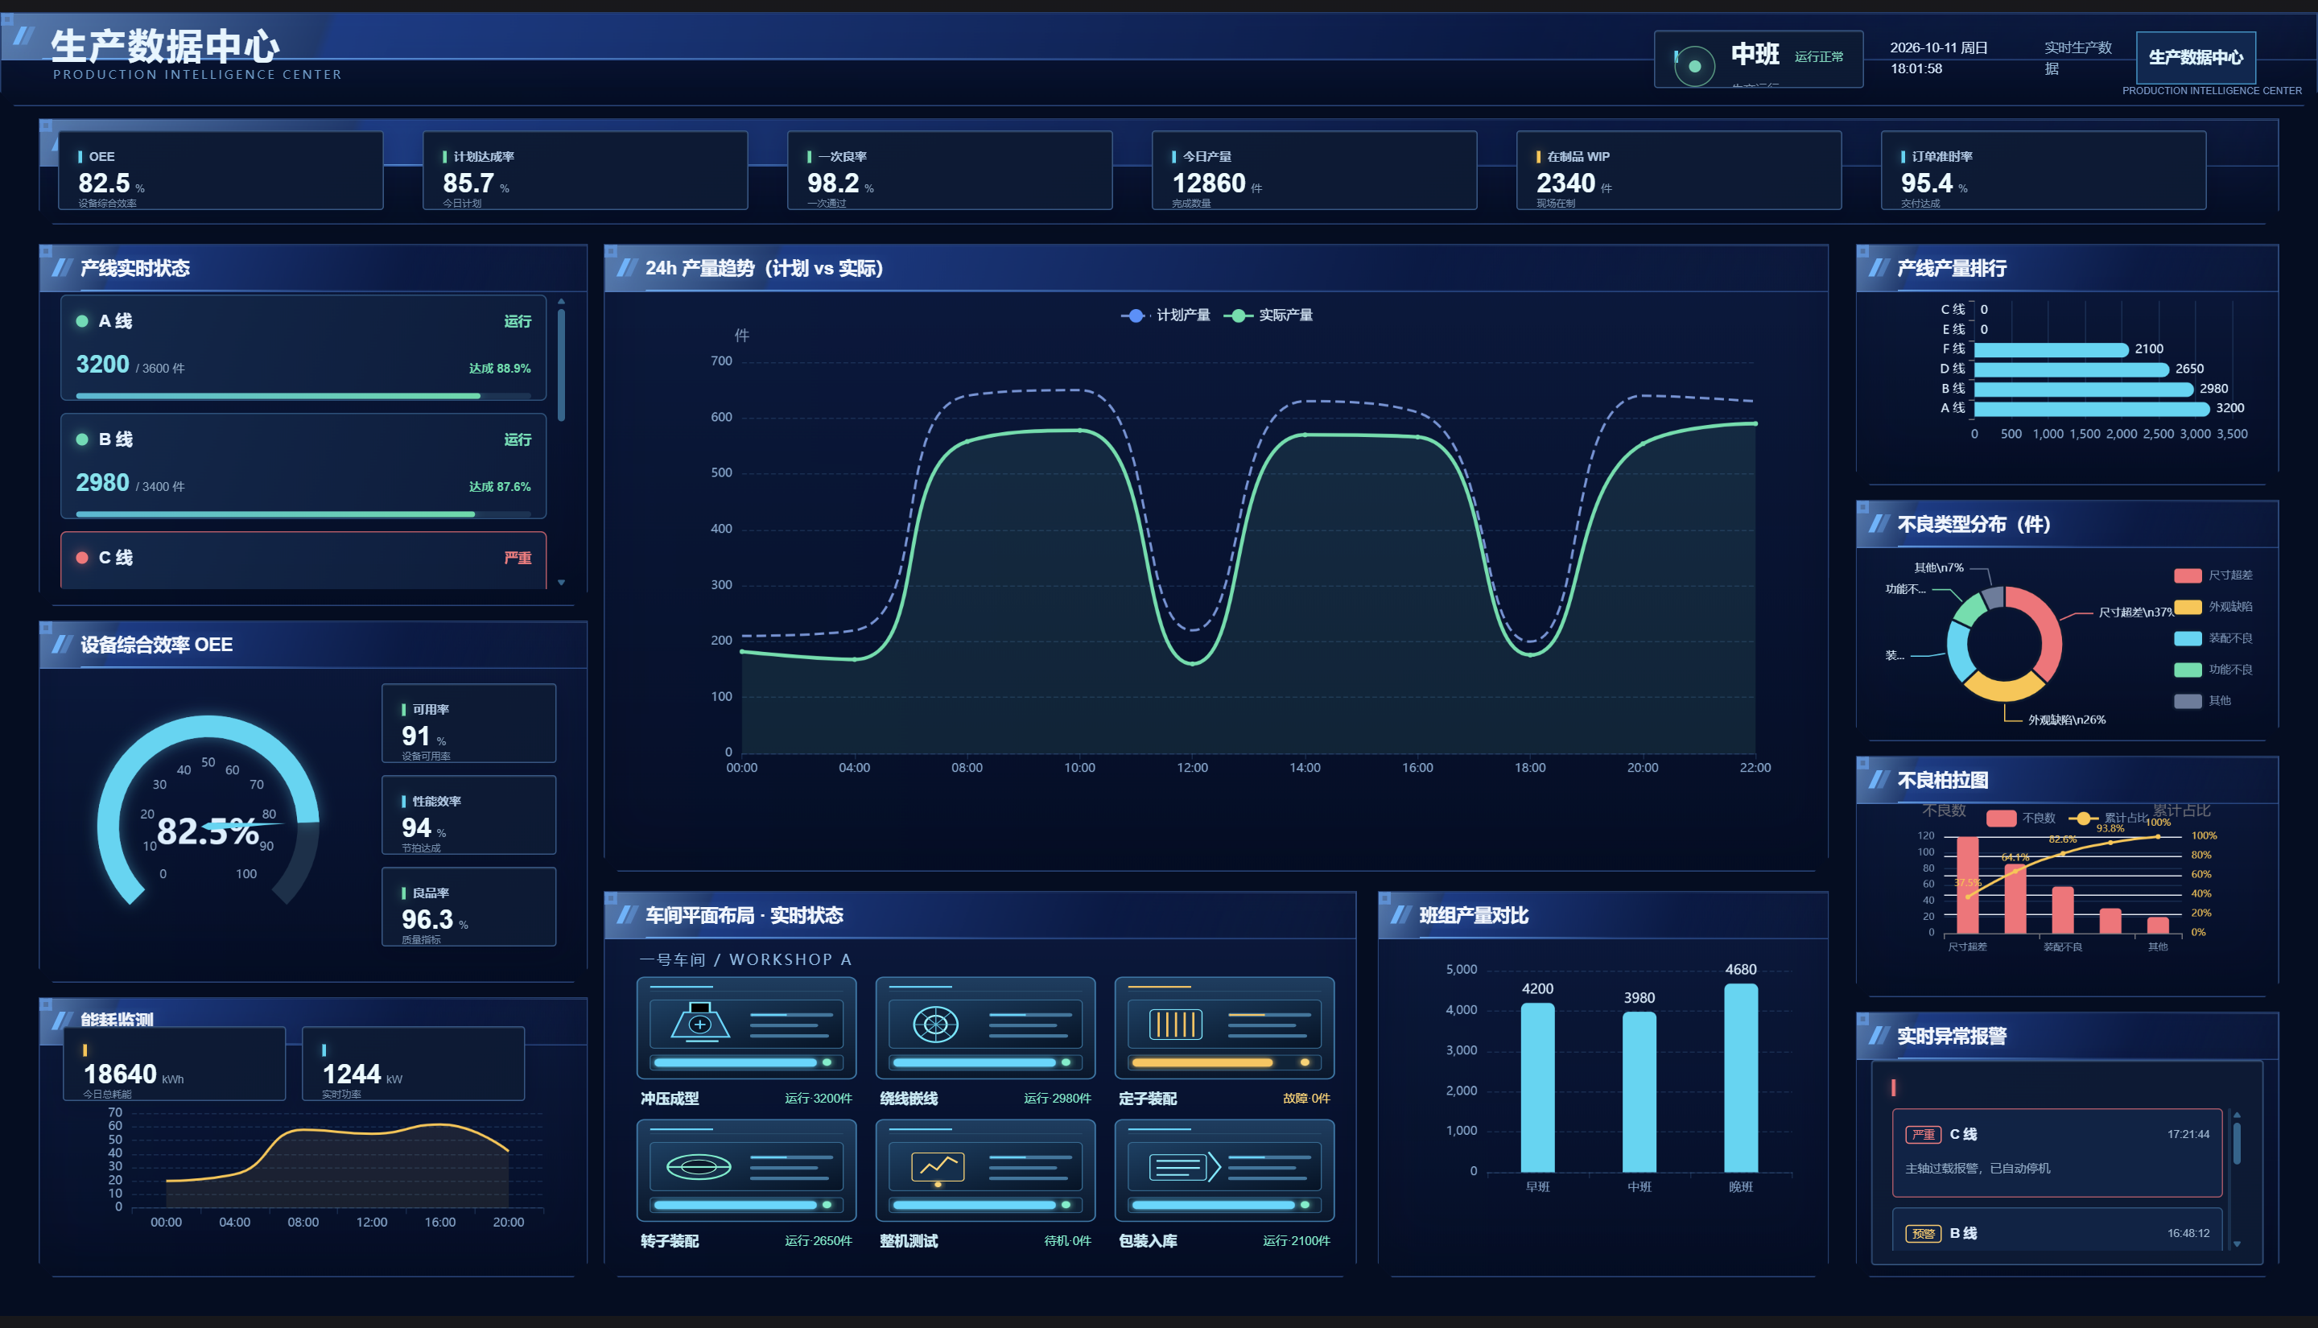This screenshot has width=2318, height=1328.
Task: Click the 今日产量 12860 KPI card
Action: (x=1315, y=171)
